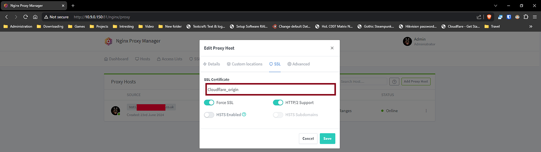
Task: Click the Online status text
Action: pos(392,111)
